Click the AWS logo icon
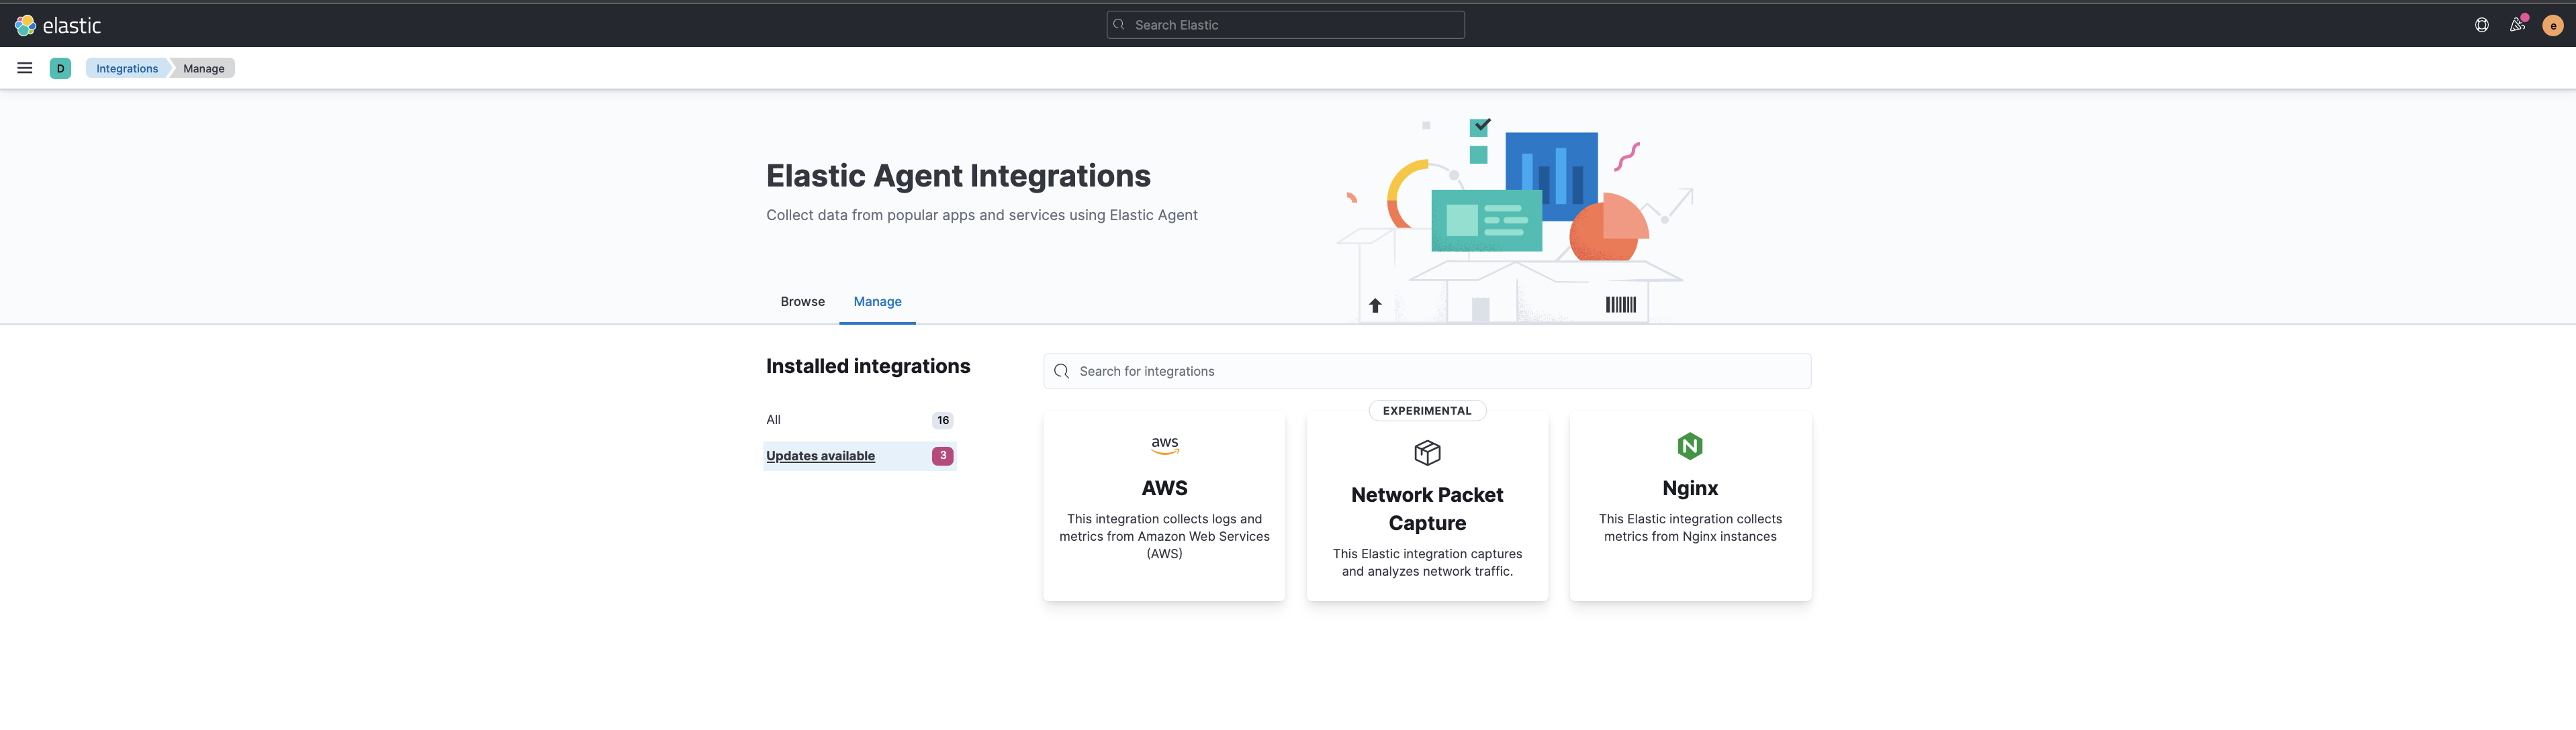 tap(1164, 446)
